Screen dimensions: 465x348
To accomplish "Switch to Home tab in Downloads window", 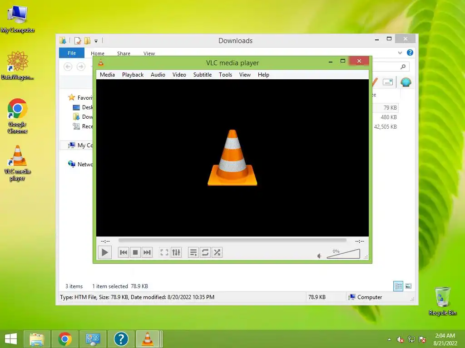I will [x=98, y=53].
